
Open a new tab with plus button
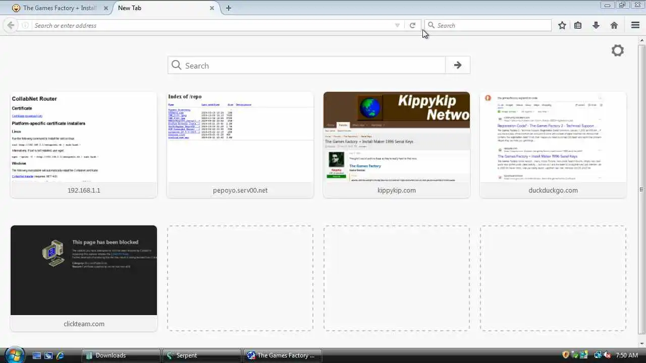tap(229, 8)
